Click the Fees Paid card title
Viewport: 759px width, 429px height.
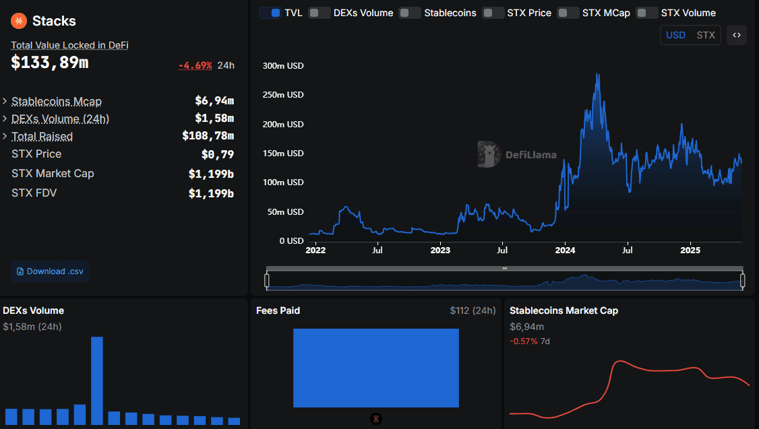click(x=278, y=310)
